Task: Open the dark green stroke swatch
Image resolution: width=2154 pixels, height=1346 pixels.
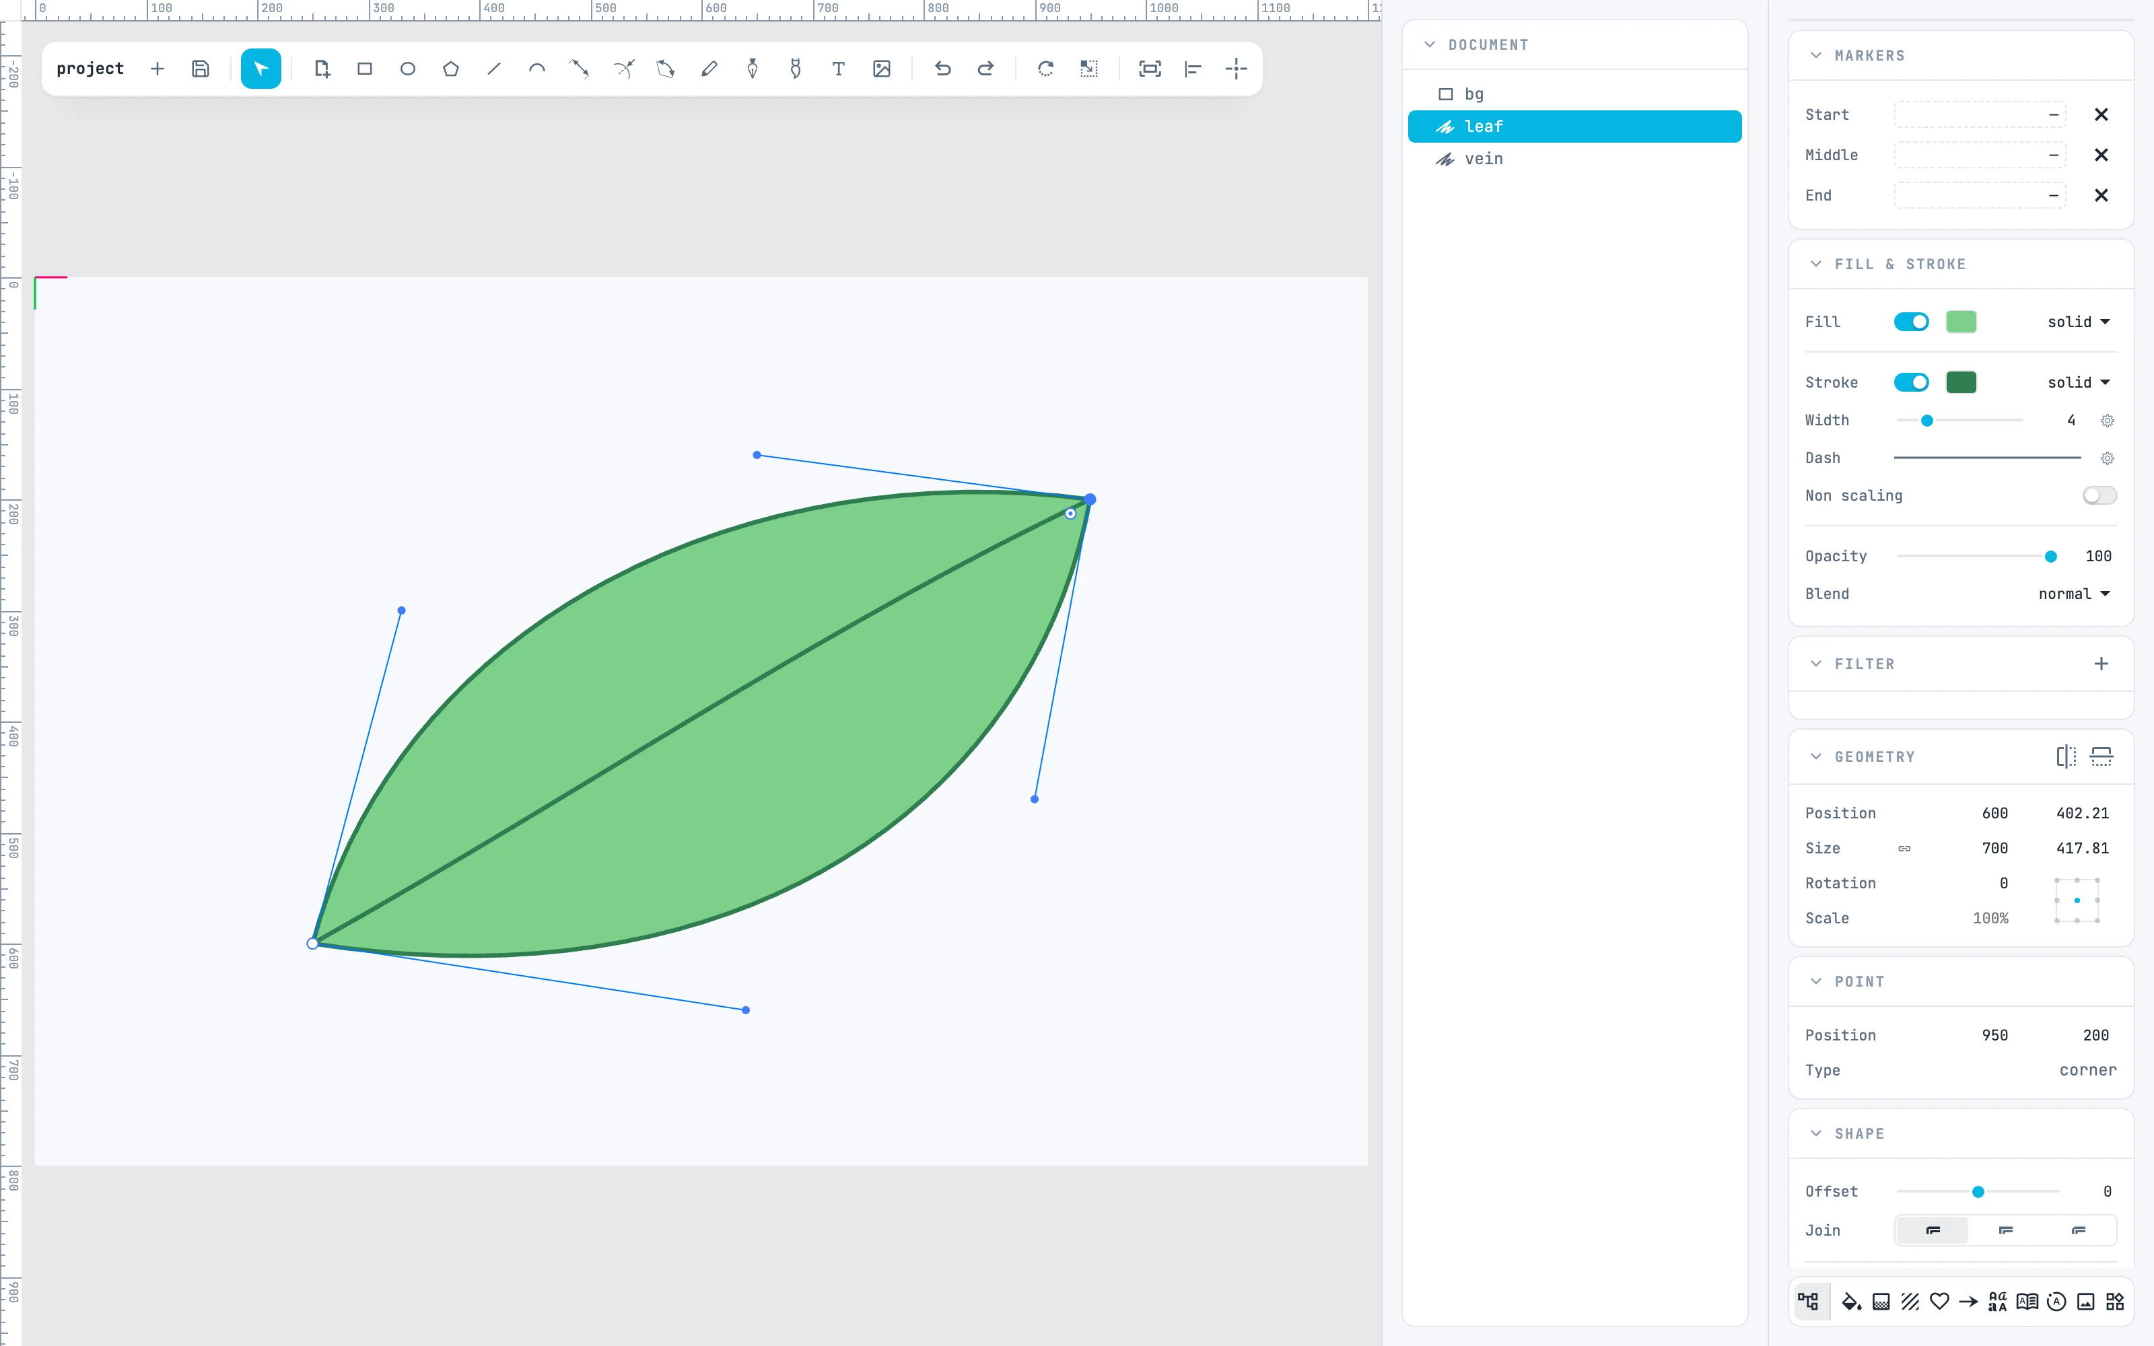Action: [1961, 382]
